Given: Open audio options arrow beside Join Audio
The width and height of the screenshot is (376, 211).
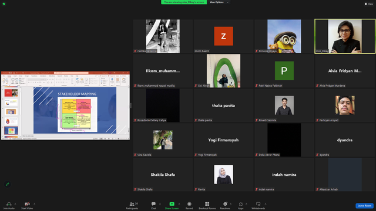Looking at the screenshot, I should coord(15,204).
